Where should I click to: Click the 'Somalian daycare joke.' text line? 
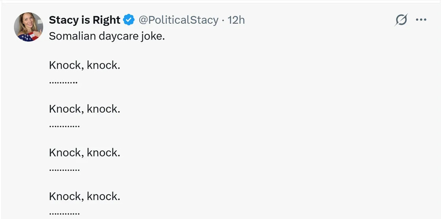click(x=107, y=36)
